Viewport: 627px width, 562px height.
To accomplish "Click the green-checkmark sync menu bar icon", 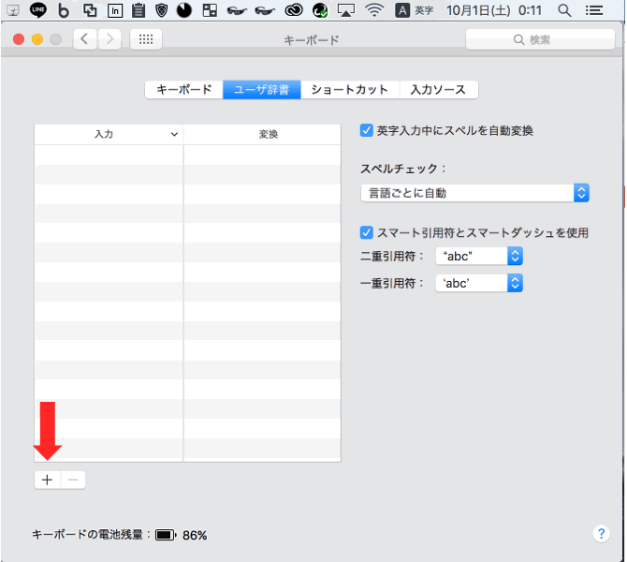I will coord(320,10).
